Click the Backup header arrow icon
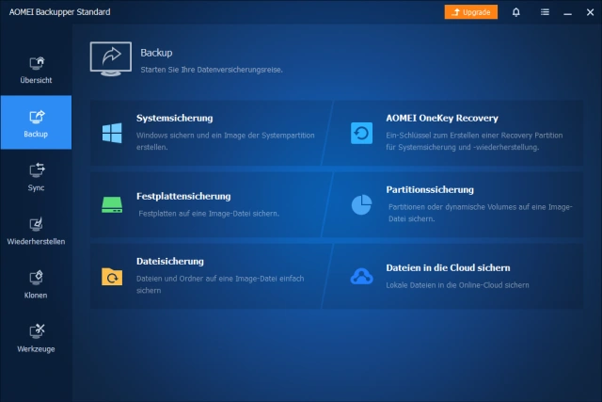The height and width of the screenshot is (402, 602). point(111,57)
